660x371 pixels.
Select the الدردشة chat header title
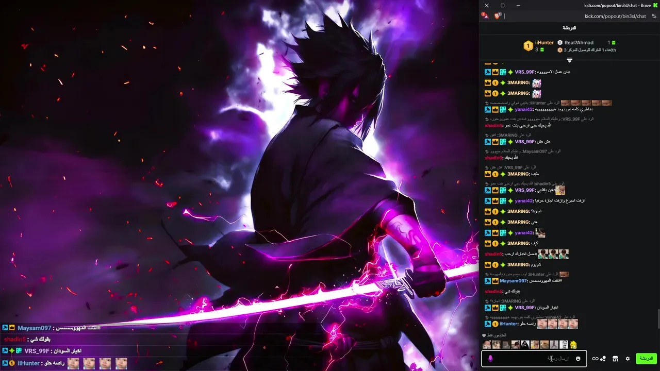pyautogui.click(x=569, y=28)
